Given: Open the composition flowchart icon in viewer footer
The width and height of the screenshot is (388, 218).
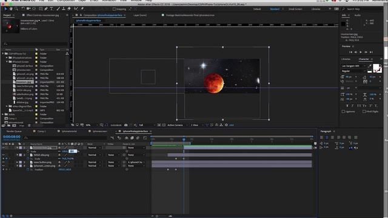Looking at the screenshot, I should (221, 125).
